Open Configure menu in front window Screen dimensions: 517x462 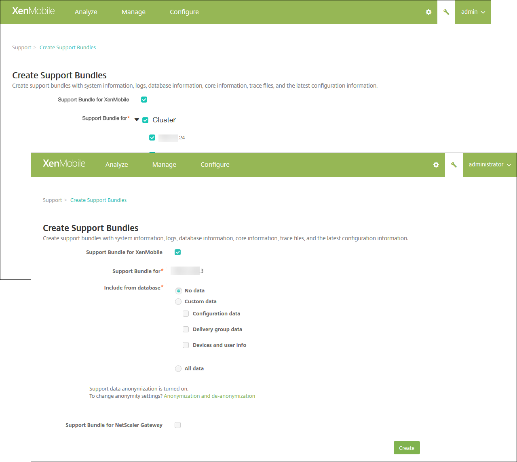tap(215, 165)
